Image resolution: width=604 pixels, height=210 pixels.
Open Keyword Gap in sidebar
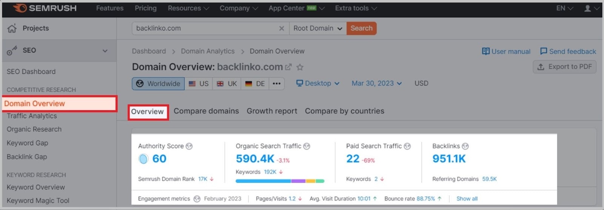(27, 143)
